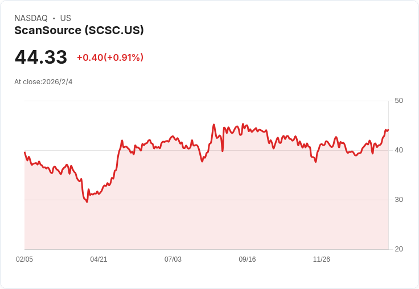Click the 30 price axis label
Viewport: 419px width, 289px height.
(399, 200)
